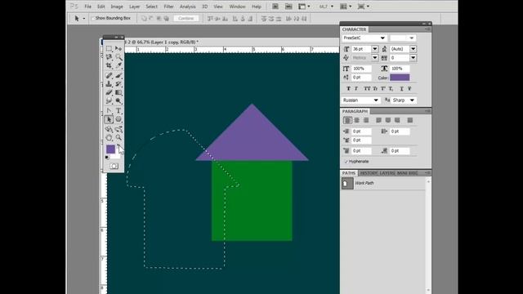Open the Layer menu
The image size is (523, 294).
click(134, 7)
